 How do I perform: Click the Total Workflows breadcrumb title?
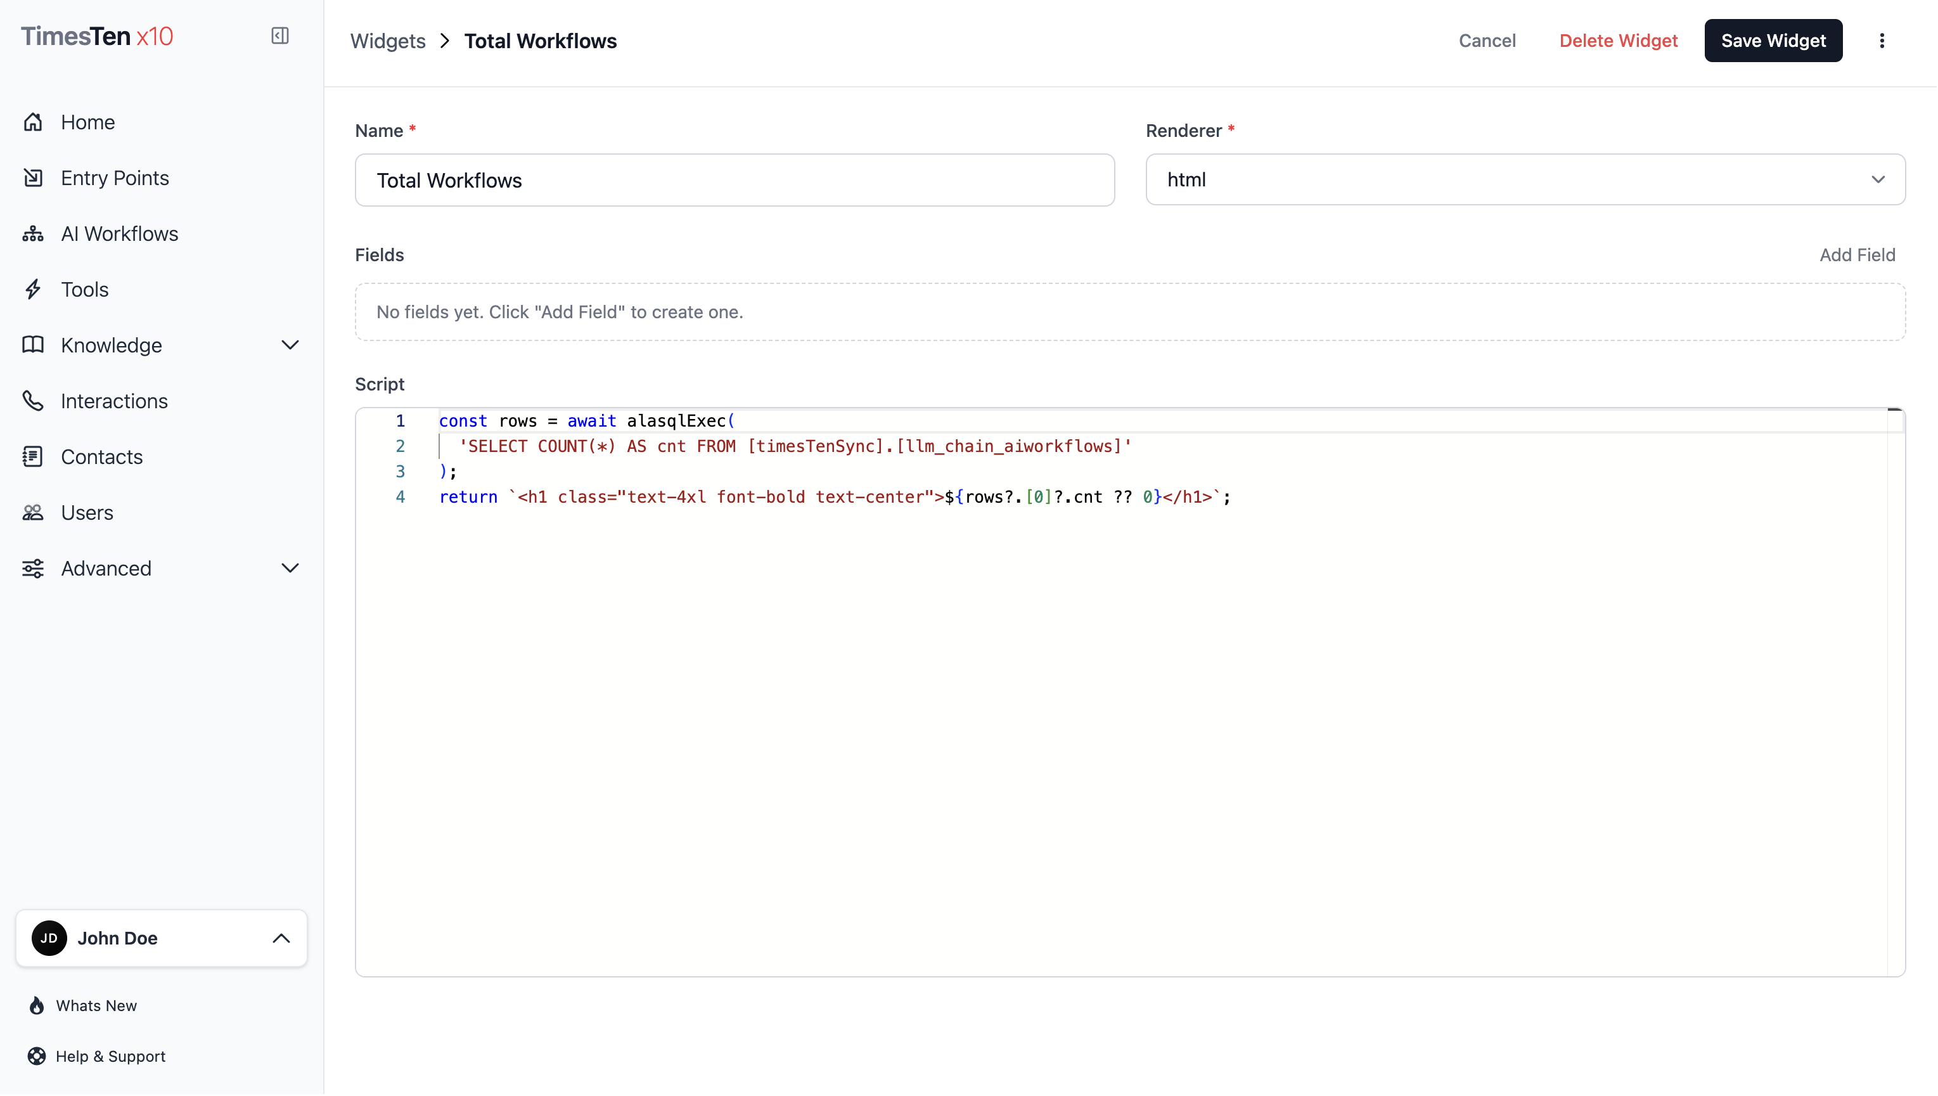[x=540, y=41]
